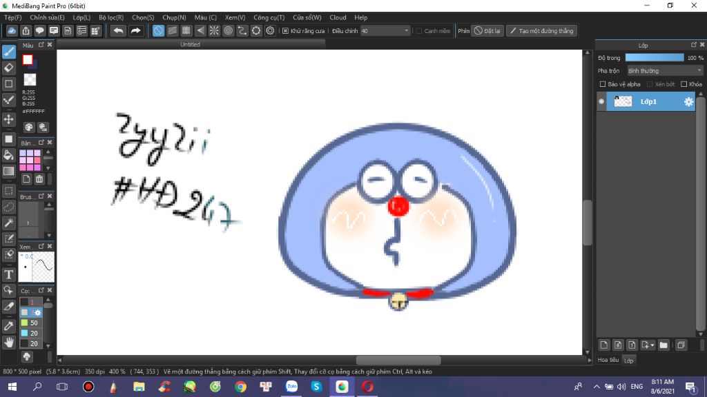This screenshot has height=397, width=707.
Task: Enable the crisscross grid snap guide
Action: coord(186,30)
